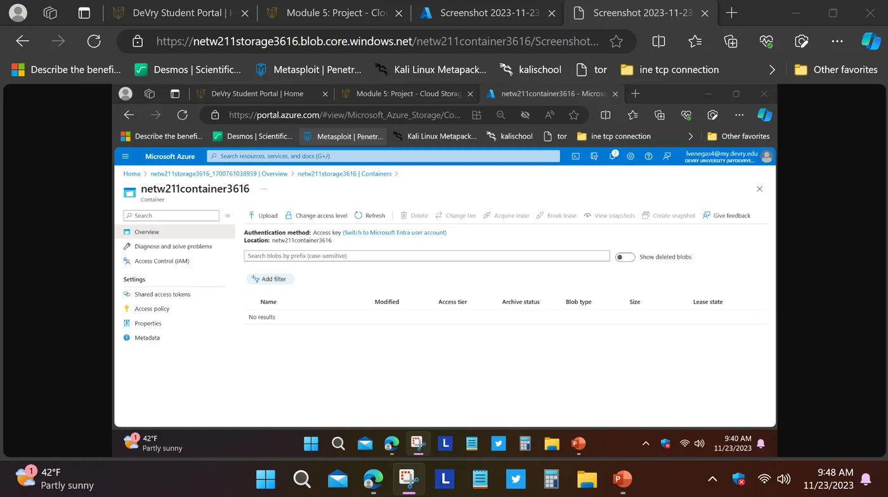
Task: Click the outer browser's Copilot icon
Action: 871,41
